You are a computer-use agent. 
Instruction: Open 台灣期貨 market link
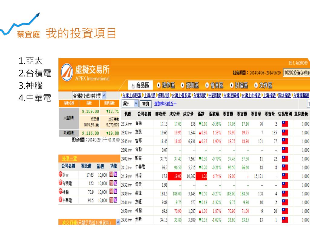(x=200, y=95)
